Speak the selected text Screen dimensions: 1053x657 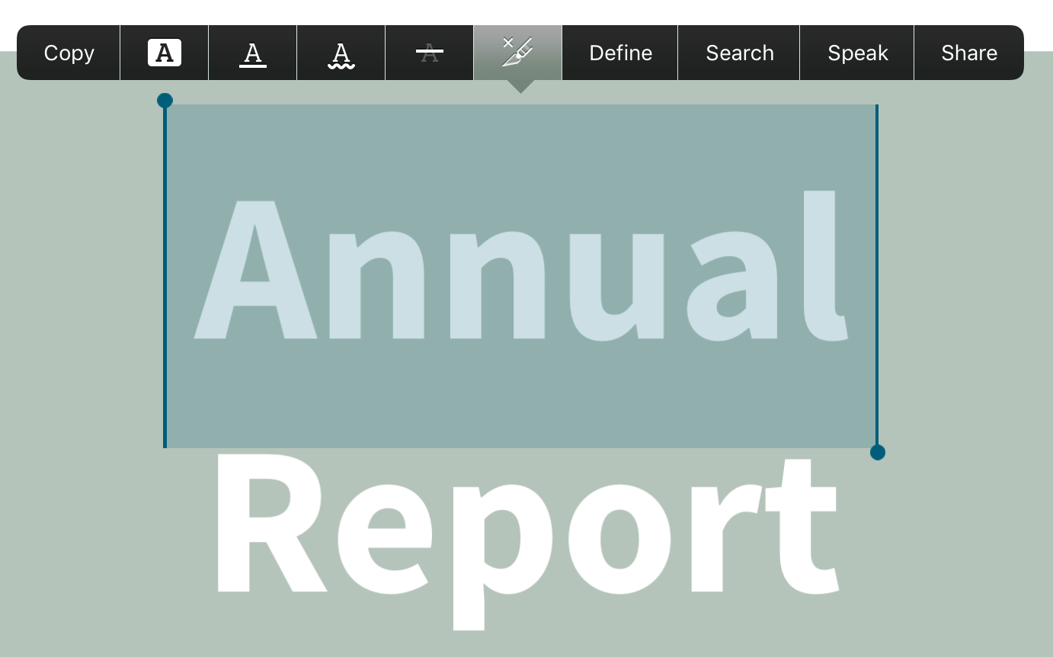pos(857,53)
